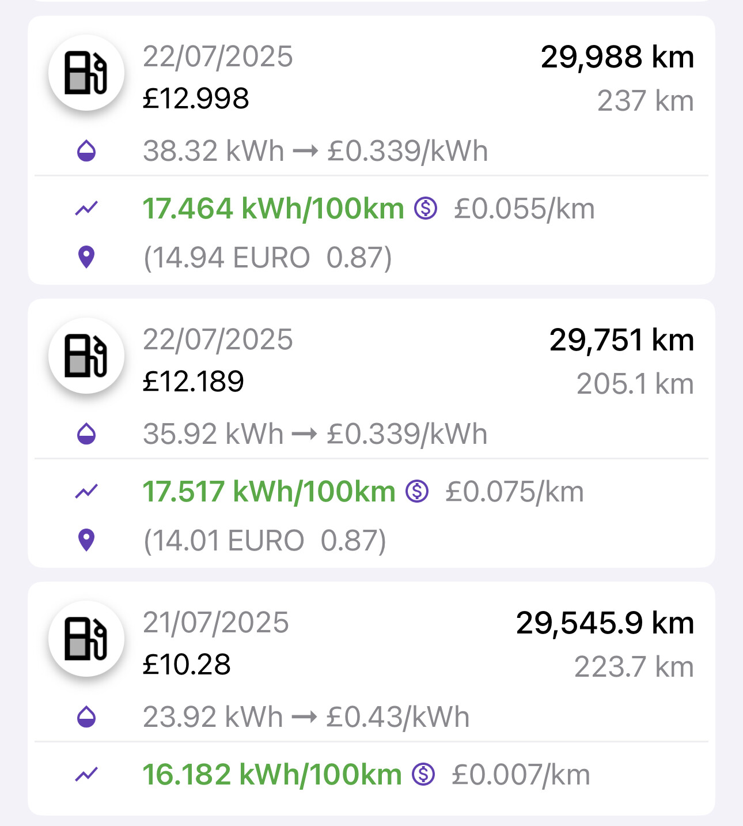
Task: Tap fuel pump icon for 29,545.9 km entry
Action: point(86,639)
